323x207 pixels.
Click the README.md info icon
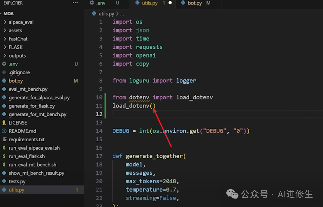point(4,131)
